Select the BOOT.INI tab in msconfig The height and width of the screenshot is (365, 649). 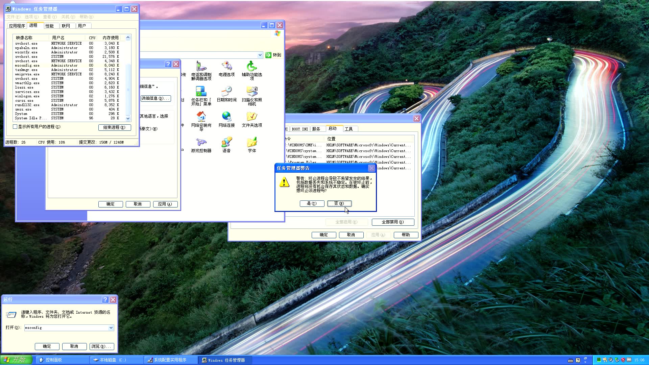300,129
